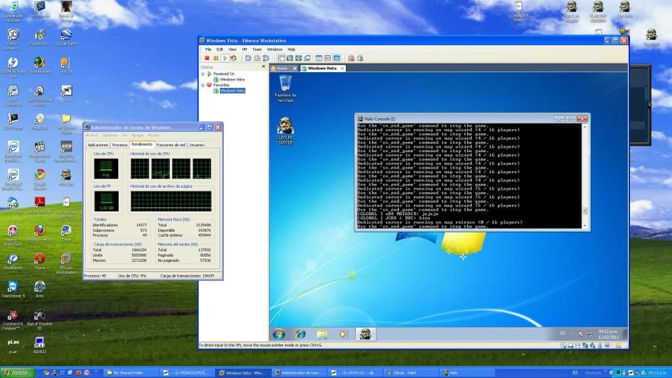
Task: Select the Opera desktop icon
Action: pyautogui.click(x=39, y=261)
